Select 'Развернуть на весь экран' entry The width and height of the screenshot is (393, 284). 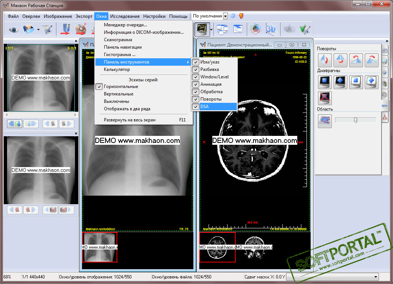click(x=143, y=120)
